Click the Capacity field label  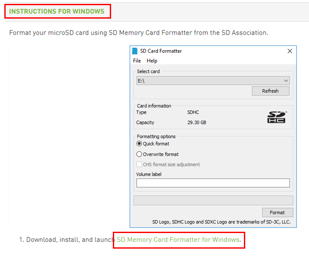[x=145, y=123]
